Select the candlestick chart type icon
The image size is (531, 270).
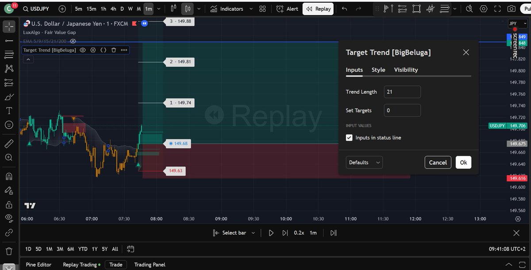[189, 9]
